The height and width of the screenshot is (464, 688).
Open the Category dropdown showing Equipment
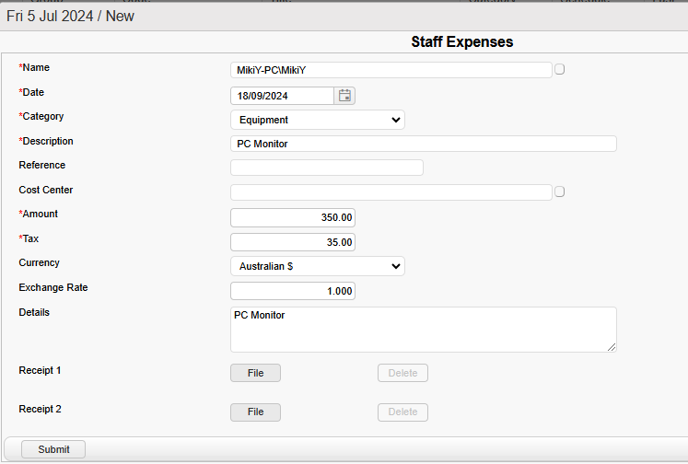[317, 120]
